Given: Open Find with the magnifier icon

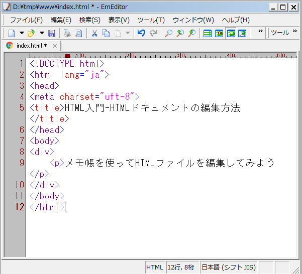Looking at the screenshot, I should coord(169,33).
